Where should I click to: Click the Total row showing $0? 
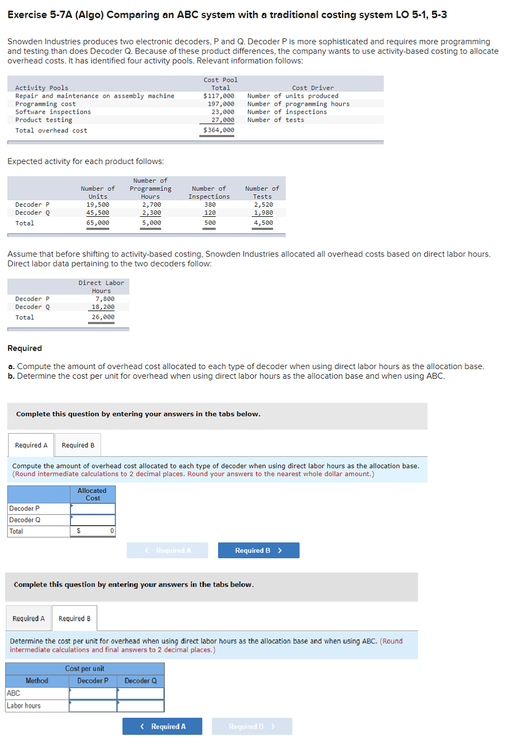coord(92,531)
